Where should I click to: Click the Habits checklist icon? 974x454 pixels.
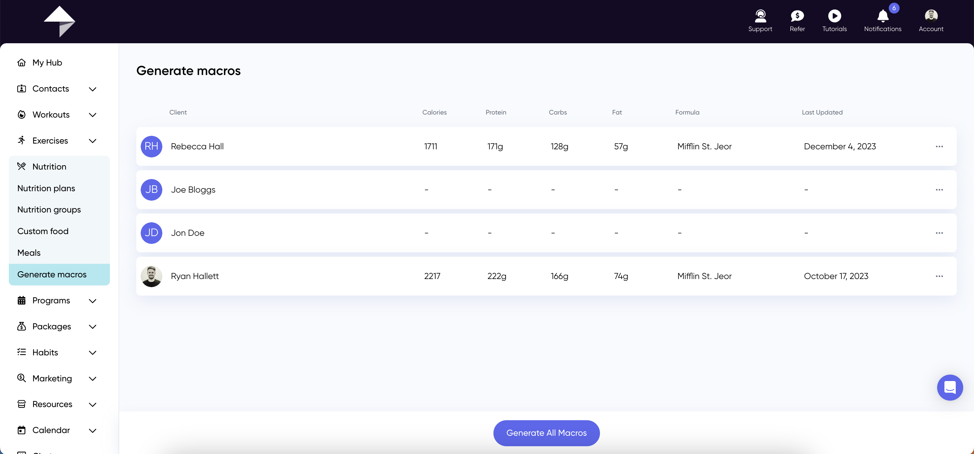(x=22, y=352)
